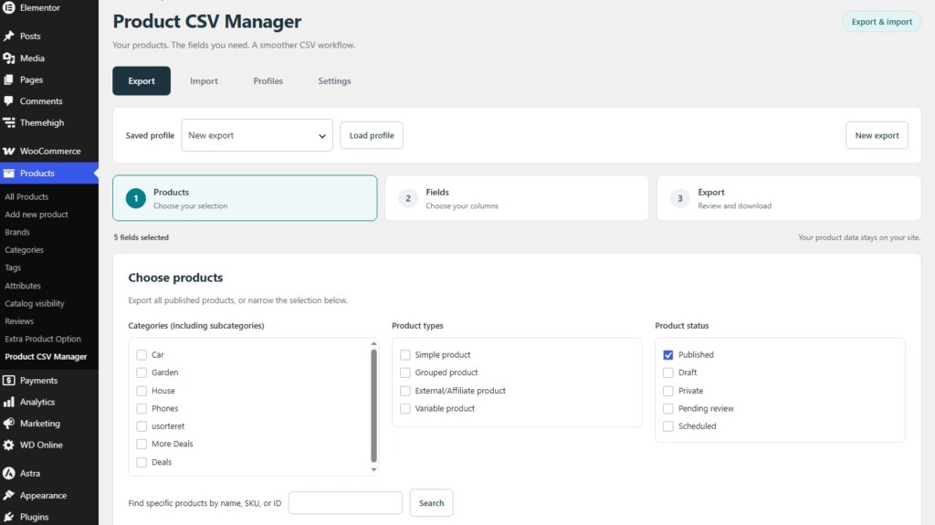Image resolution: width=935 pixels, height=525 pixels.
Task: Click the Appearance brush icon
Action: [8, 496]
